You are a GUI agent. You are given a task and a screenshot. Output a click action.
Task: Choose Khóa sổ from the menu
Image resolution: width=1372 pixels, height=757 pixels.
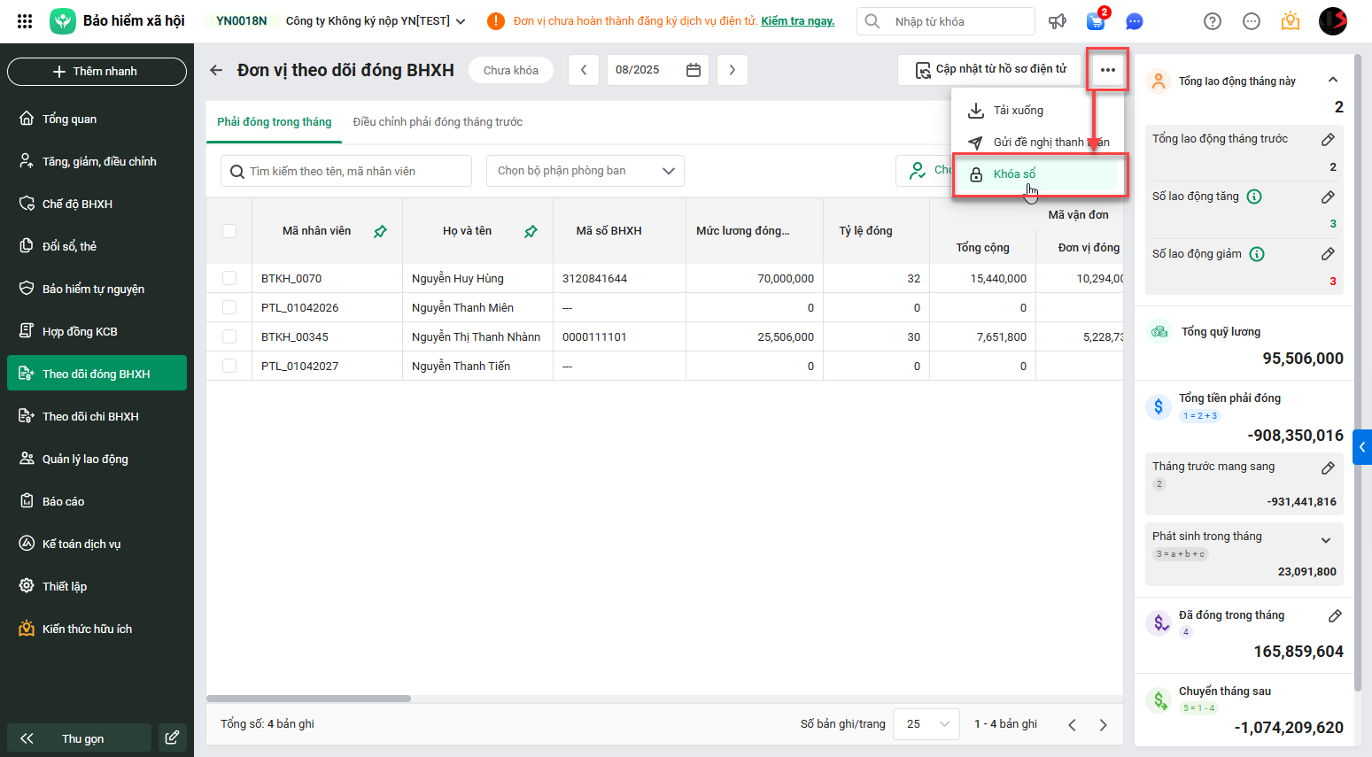pos(1014,174)
